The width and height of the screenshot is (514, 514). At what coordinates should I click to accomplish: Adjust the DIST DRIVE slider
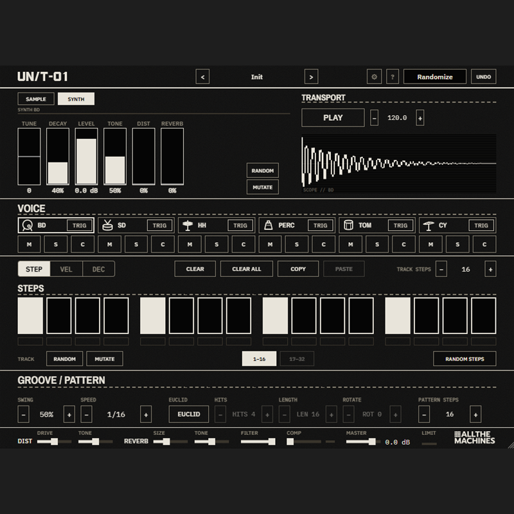coord(55,441)
